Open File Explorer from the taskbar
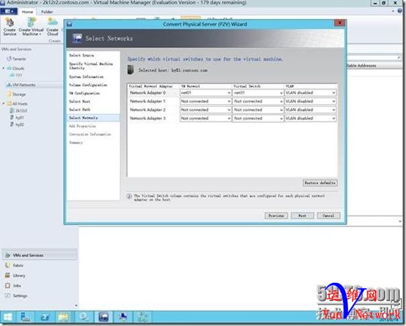This screenshot has height=326, width=406. click(64, 317)
